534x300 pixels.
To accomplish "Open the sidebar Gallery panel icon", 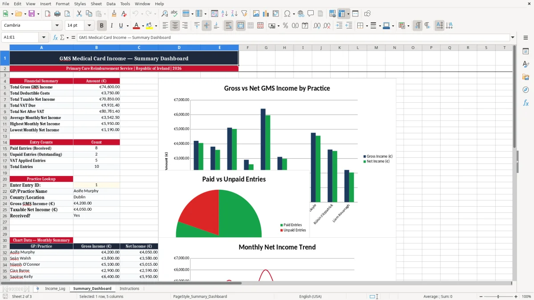I will point(526,77).
